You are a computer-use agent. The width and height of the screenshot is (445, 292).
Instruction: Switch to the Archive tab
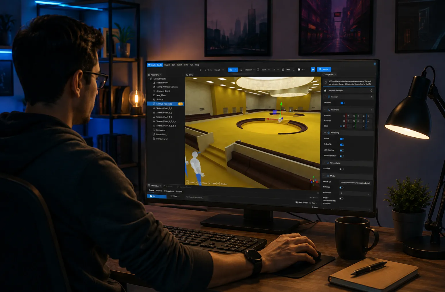(x=159, y=191)
